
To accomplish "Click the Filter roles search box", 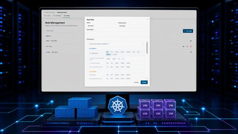I will (62, 31).
